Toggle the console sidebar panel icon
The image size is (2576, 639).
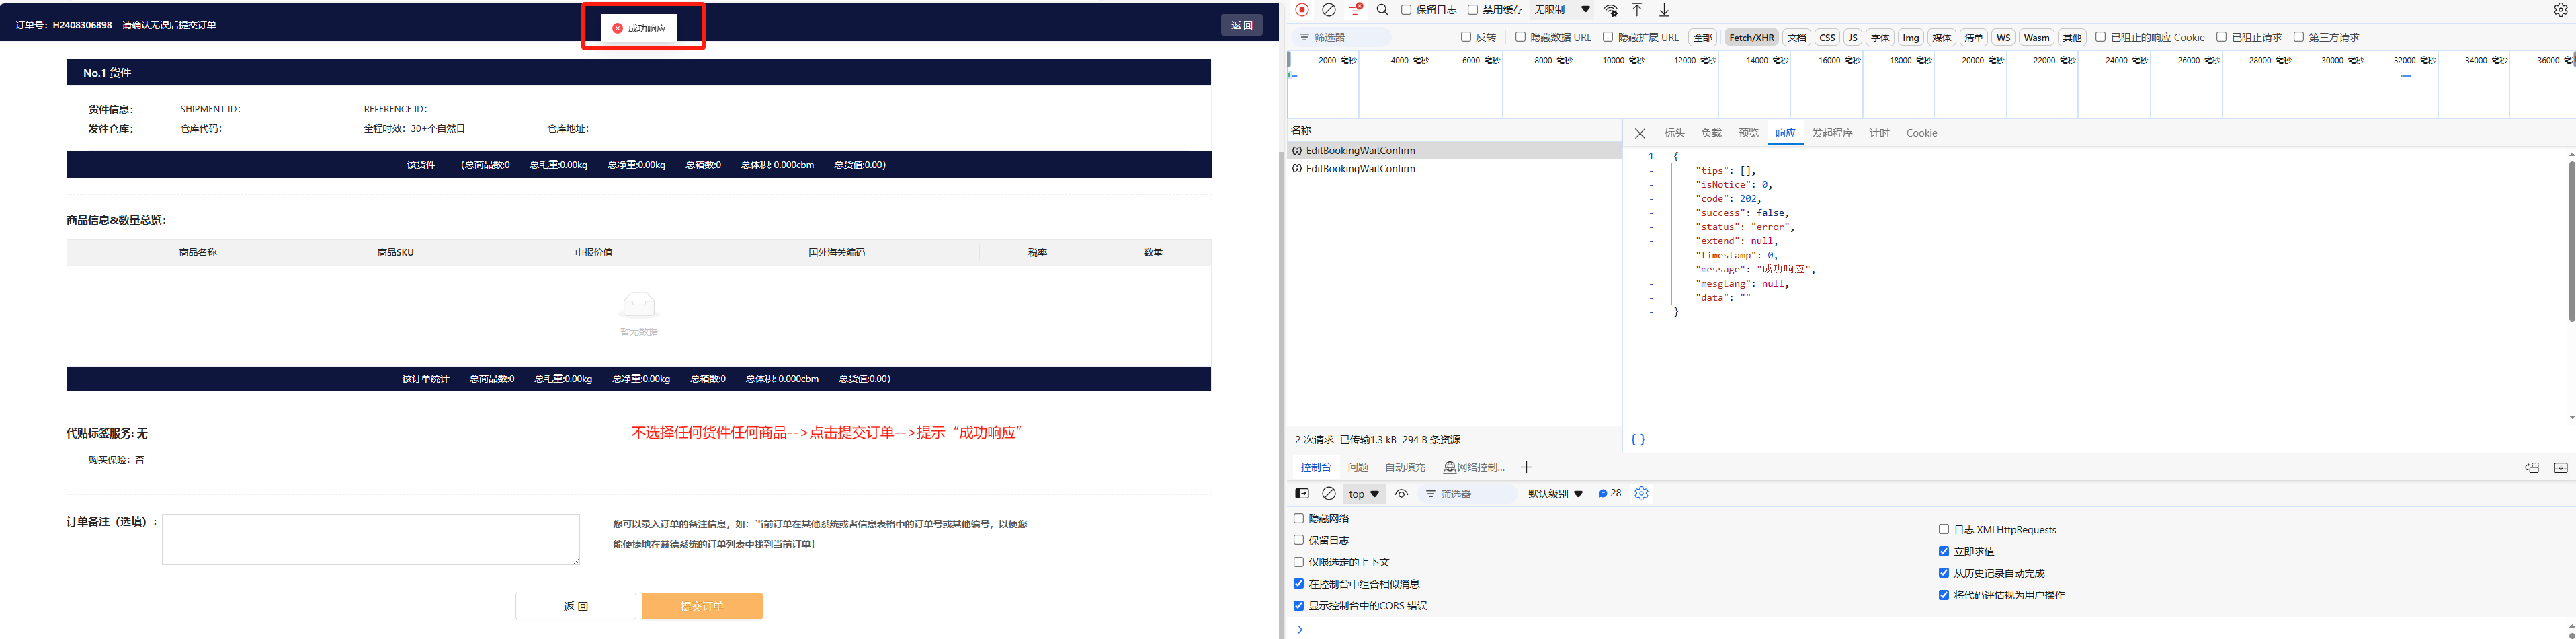click(1302, 494)
